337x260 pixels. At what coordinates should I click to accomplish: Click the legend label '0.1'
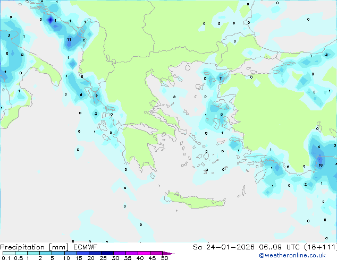point(6,258)
